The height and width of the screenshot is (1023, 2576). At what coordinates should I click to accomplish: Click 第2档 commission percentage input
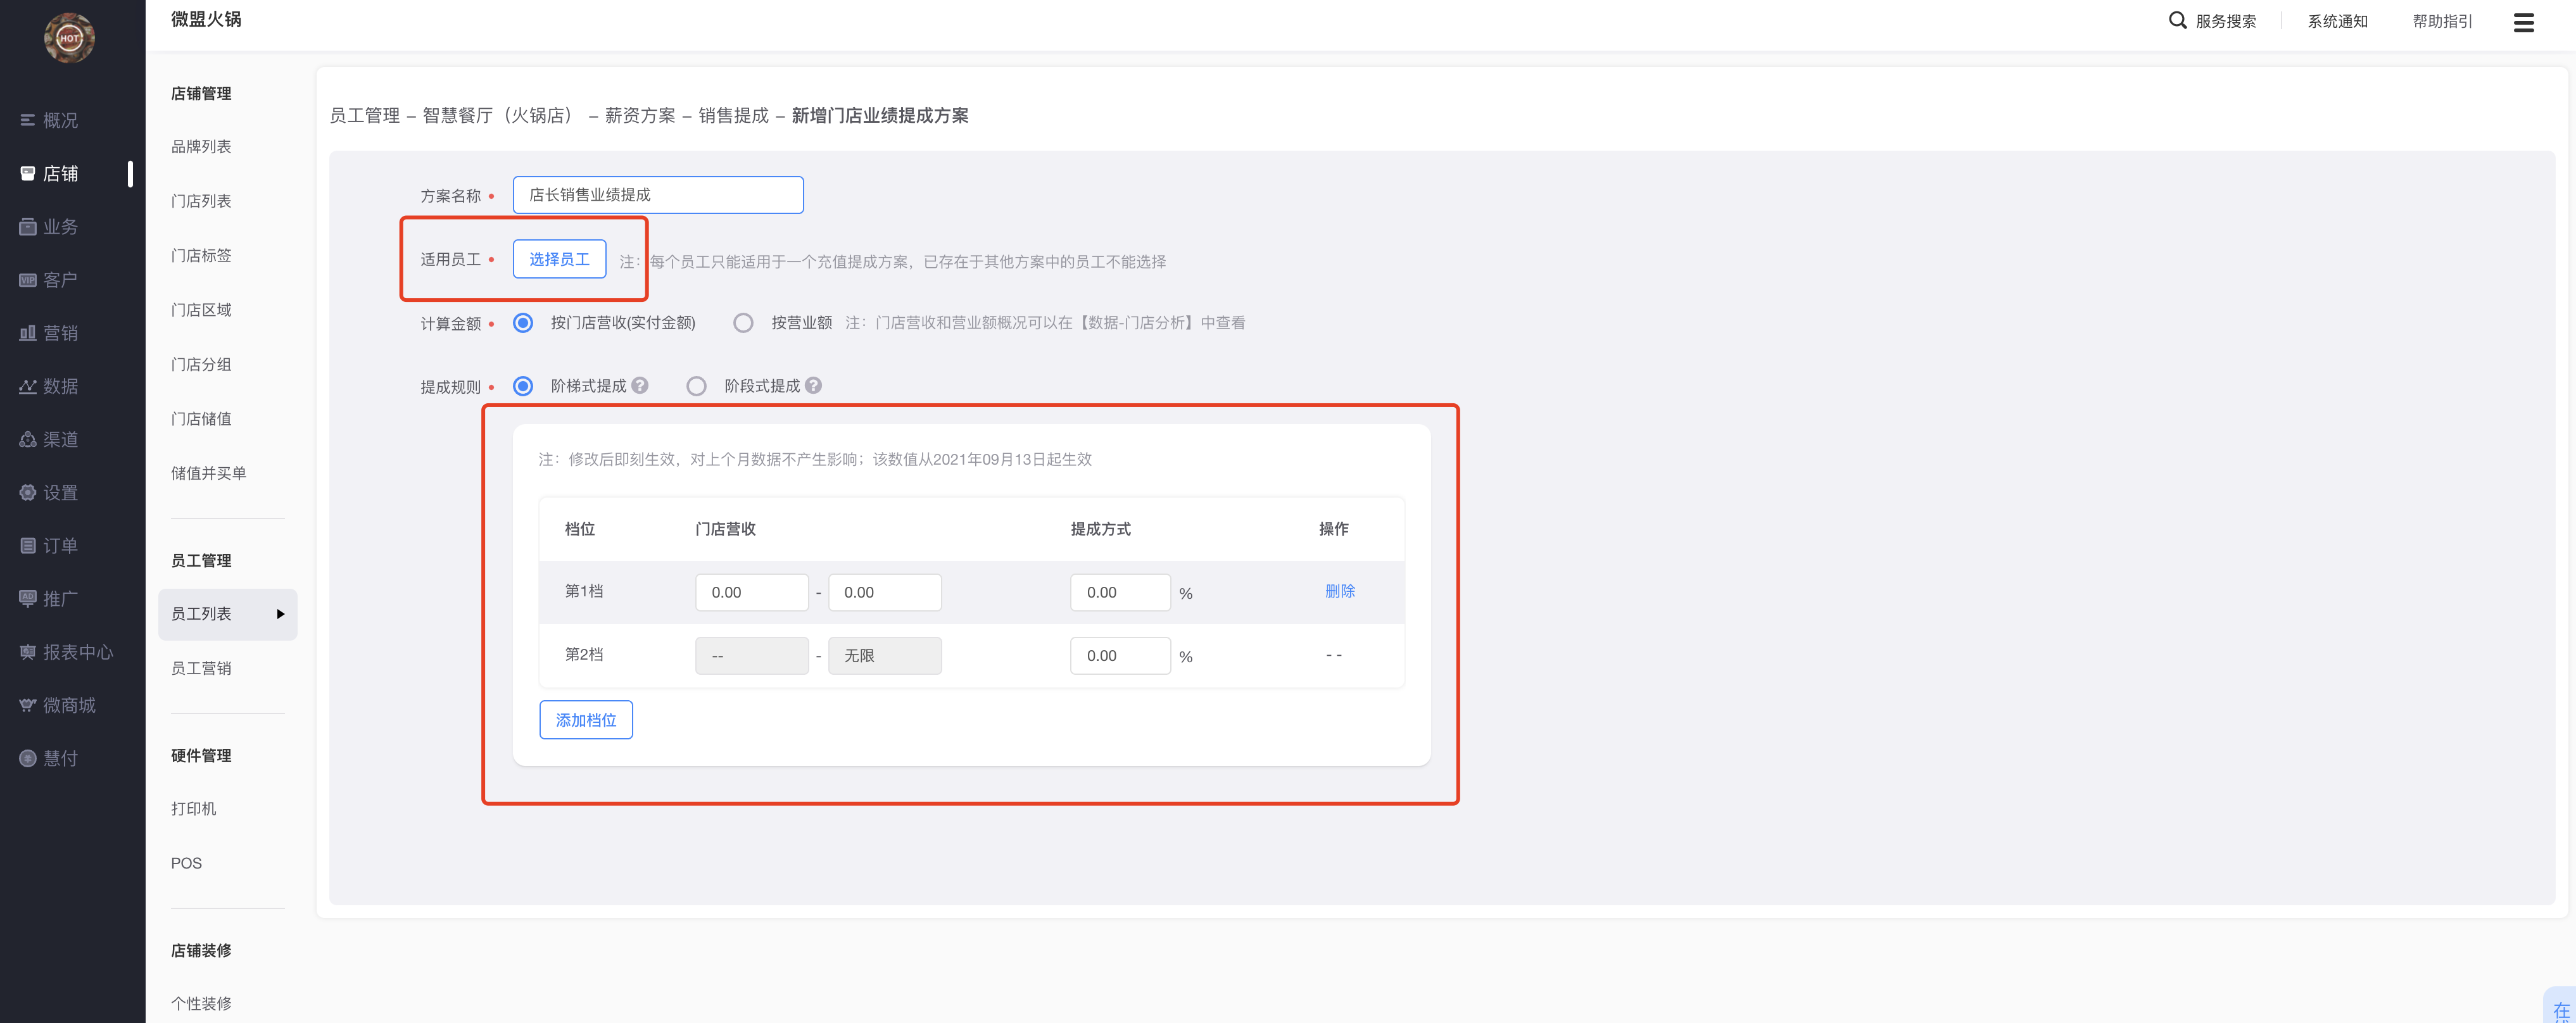click(1119, 656)
